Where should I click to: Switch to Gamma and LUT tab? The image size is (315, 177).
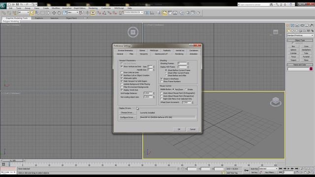[x=161, y=54]
